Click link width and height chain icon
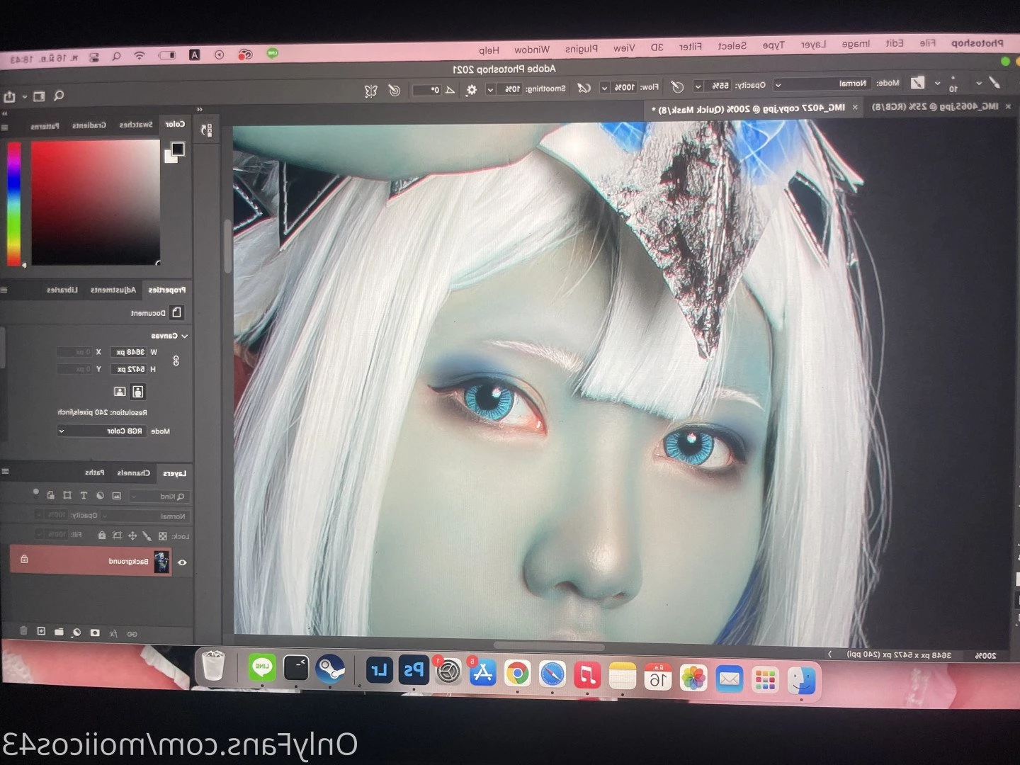 point(176,361)
